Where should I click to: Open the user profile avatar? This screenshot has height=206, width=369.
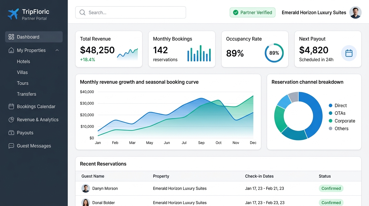355,12
